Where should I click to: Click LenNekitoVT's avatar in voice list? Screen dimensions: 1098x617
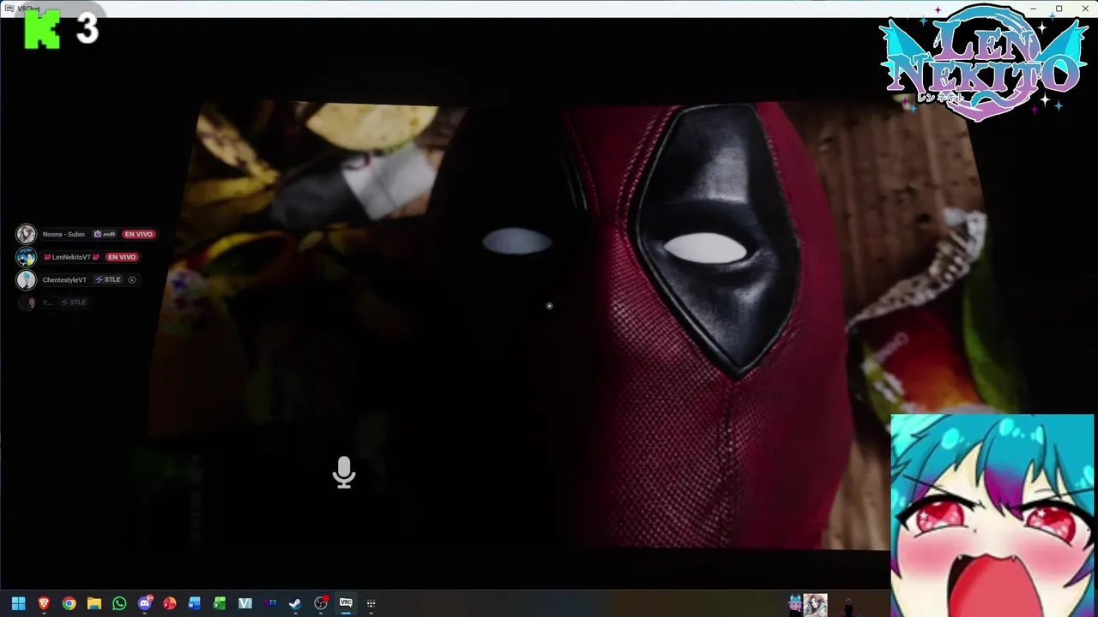tap(27, 257)
